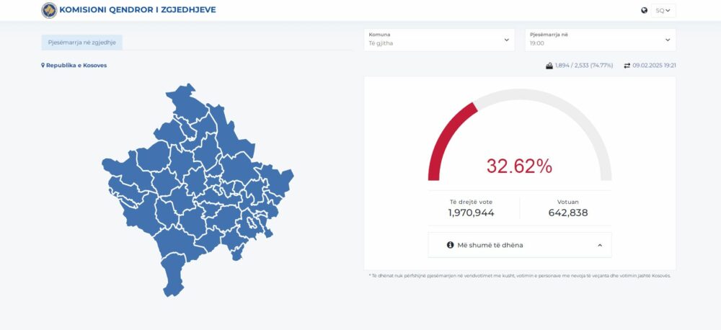Image resolution: width=721 pixels, height=330 pixels.
Task: Click the location pin beside Republika e Kosoves
Action: [x=43, y=66]
